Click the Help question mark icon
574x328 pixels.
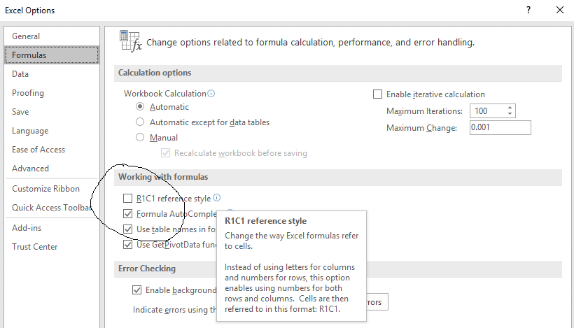pos(528,10)
